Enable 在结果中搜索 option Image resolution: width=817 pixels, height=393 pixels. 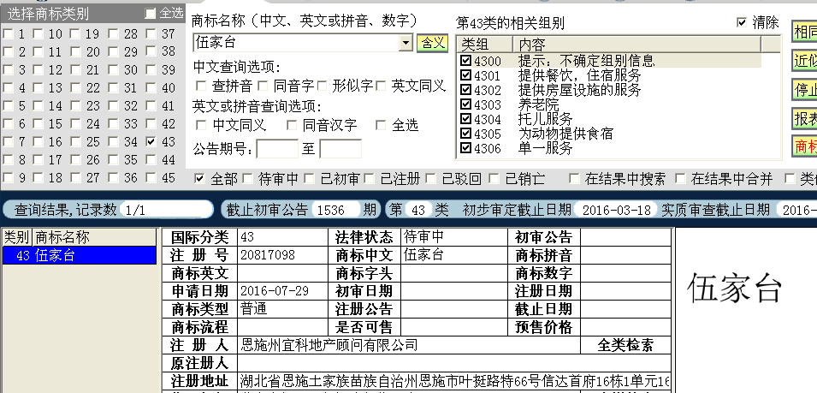point(574,179)
